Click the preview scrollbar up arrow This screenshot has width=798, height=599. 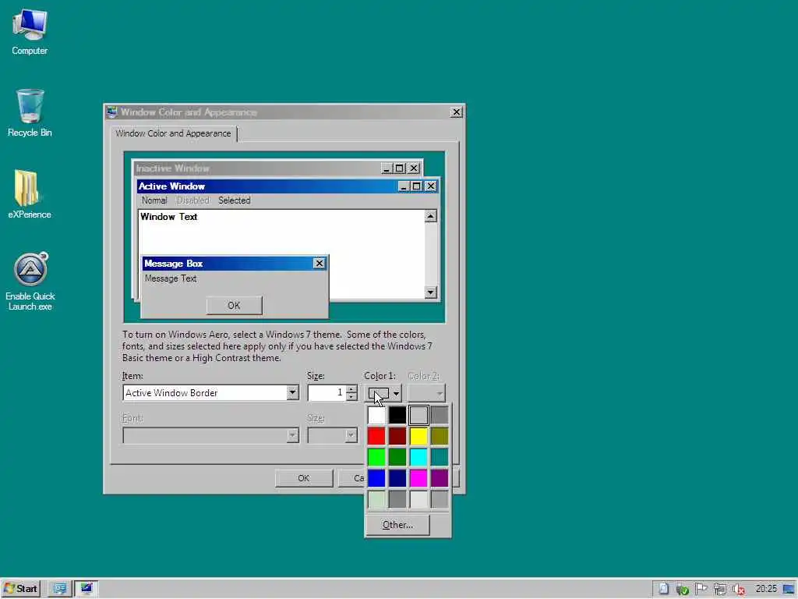tap(430, 217)
